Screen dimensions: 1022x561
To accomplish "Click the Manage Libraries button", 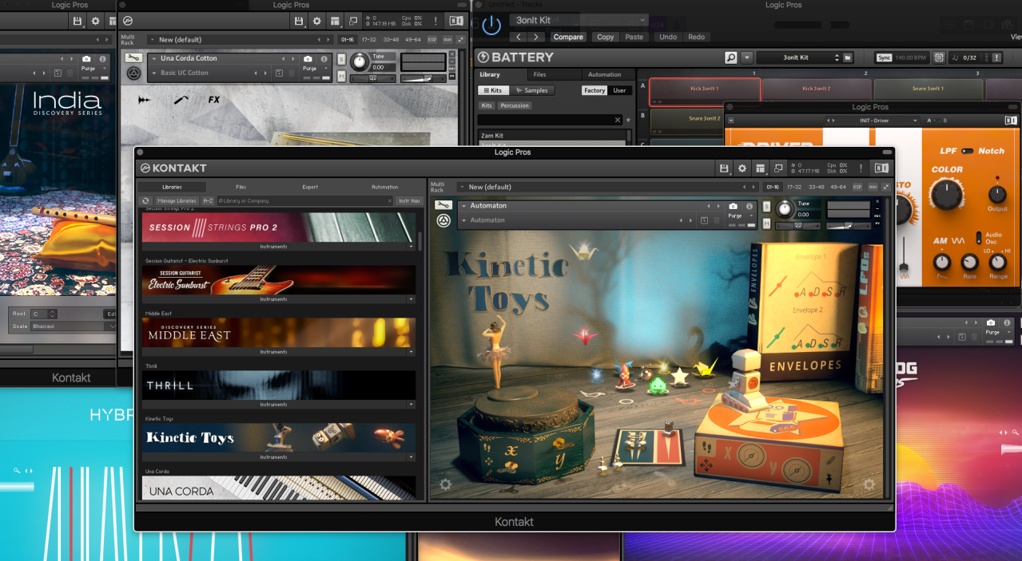I will coord(177,200).
